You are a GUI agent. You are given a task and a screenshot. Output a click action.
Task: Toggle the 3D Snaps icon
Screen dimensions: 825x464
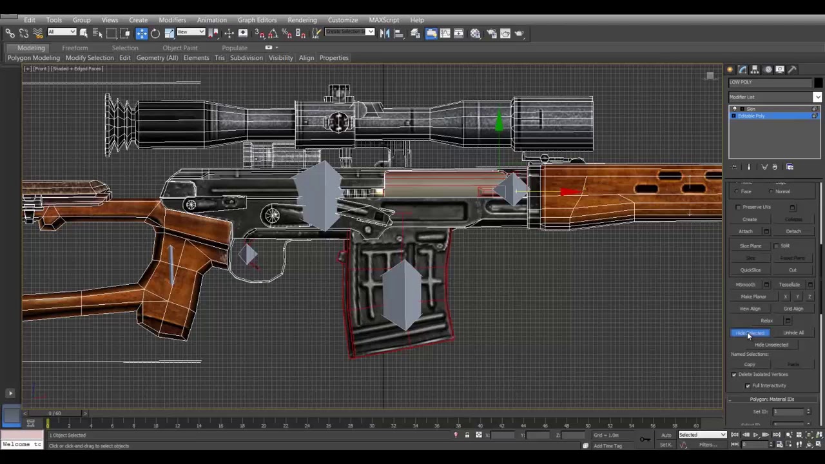(259, 33)
